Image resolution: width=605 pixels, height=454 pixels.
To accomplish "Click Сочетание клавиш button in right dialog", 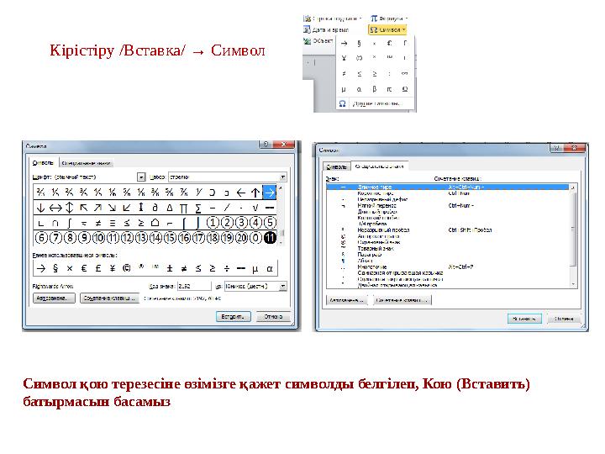I will 402,300.
